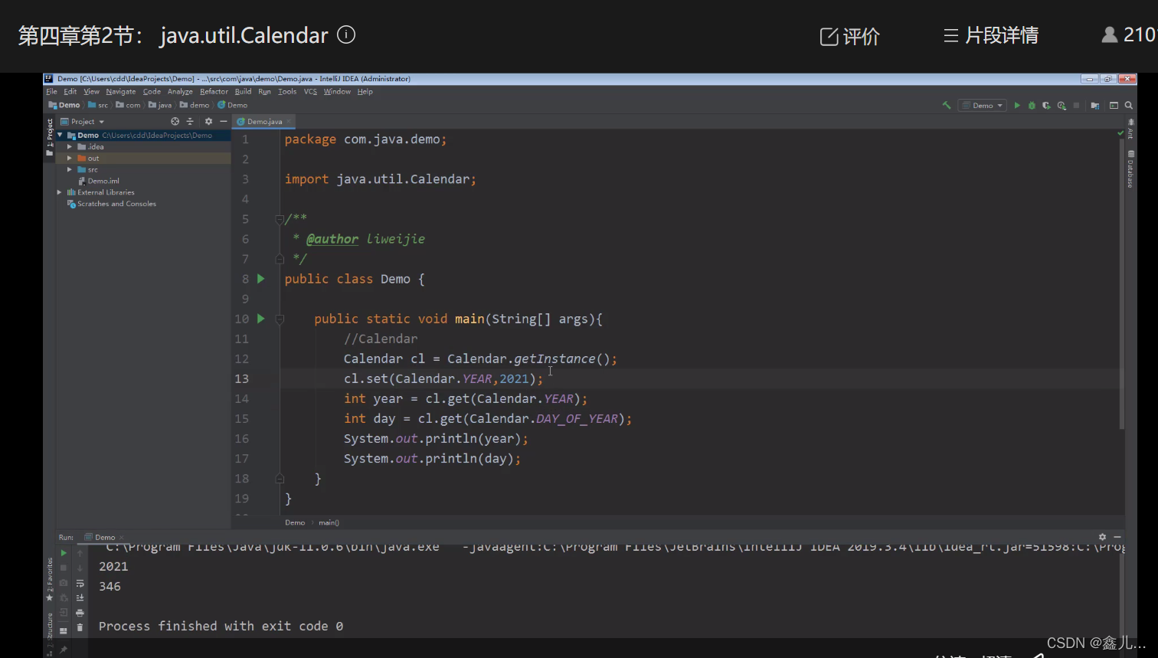Pin the Run tab
1158x658 pixels.
64,650
